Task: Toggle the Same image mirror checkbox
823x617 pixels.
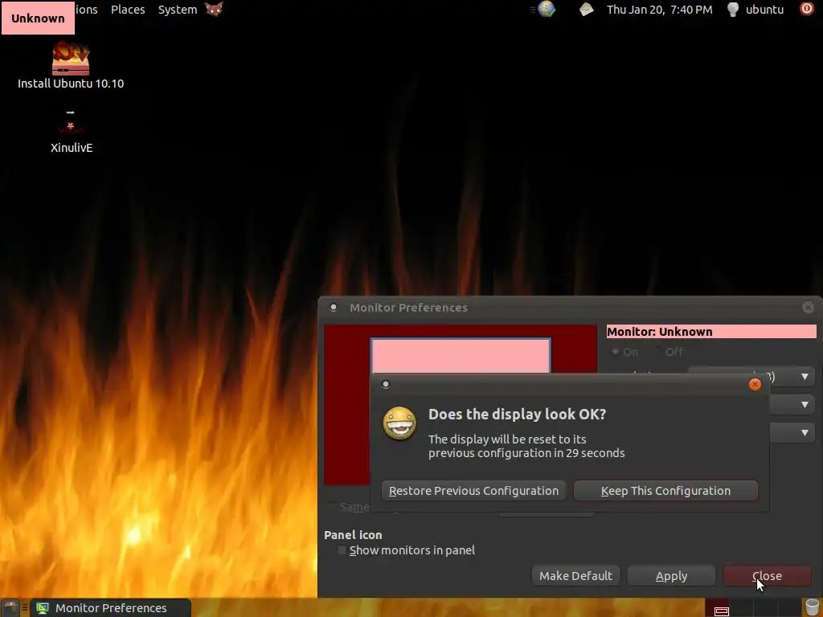Action: (333, 506)
